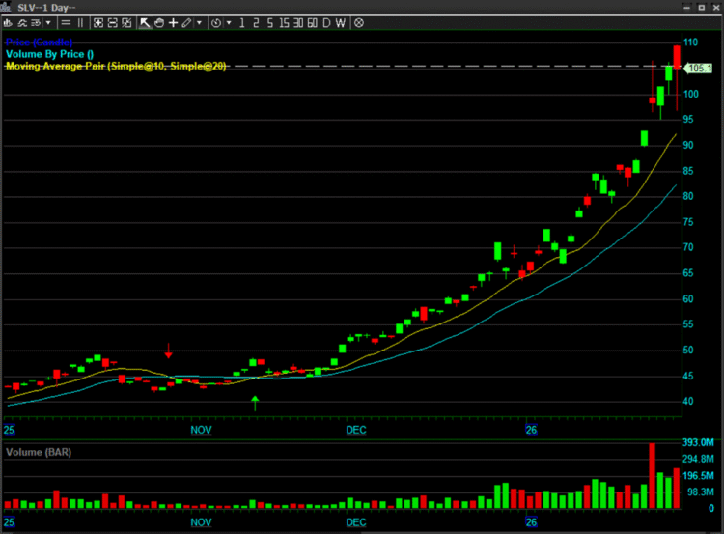Image resolution: width=724 pixels, height=534 pixels.
Task: Click the vertical lines icon
Action: [80, 22]
